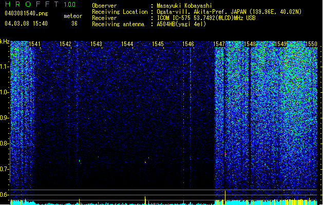Click the 0.8 kHz frequency label
Viewport: 323px width, 205px height.
tap(4, 143)
